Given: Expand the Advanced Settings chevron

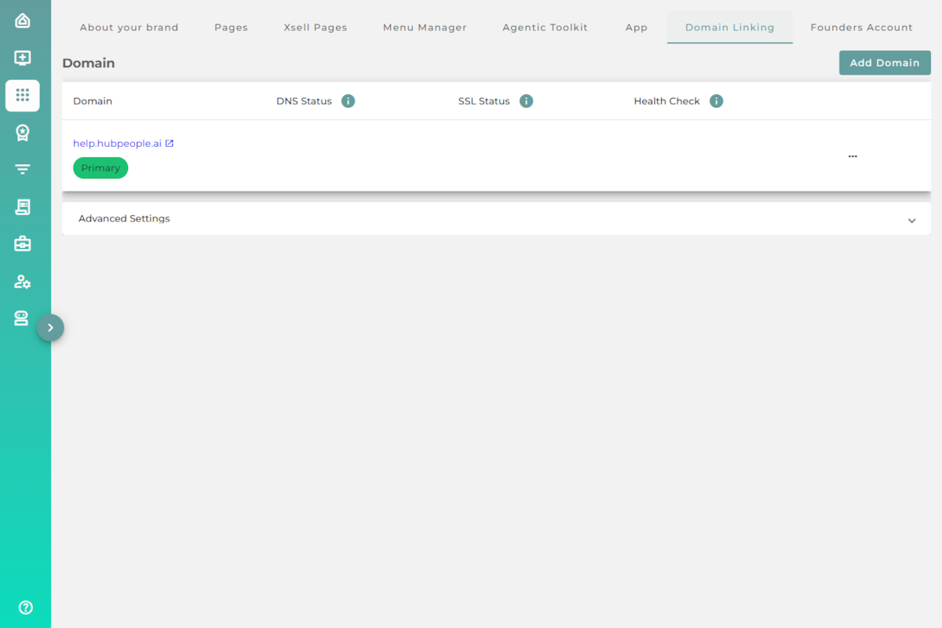Looking at the screenshot, I should coord(911,221).
